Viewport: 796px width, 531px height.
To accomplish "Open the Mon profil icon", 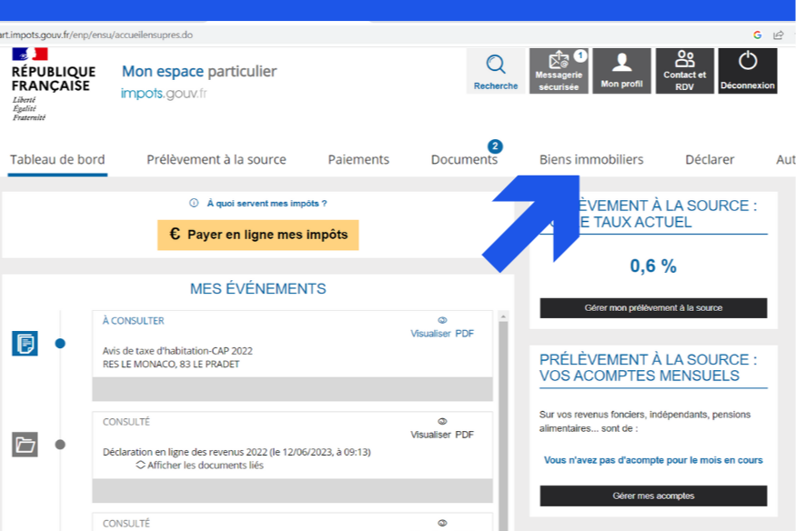I will tap(622, 64).
